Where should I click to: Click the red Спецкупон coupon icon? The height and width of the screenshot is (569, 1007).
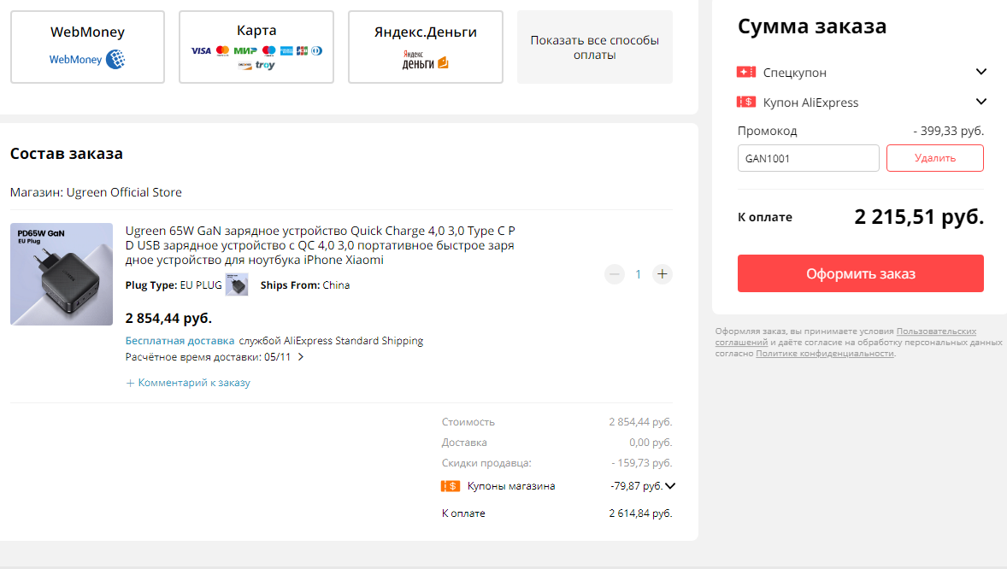pos(745,73)
